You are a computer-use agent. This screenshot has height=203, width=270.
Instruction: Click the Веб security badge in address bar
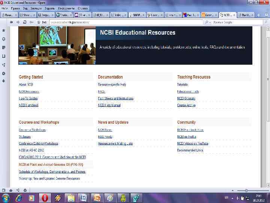click(x=42, y=22)
